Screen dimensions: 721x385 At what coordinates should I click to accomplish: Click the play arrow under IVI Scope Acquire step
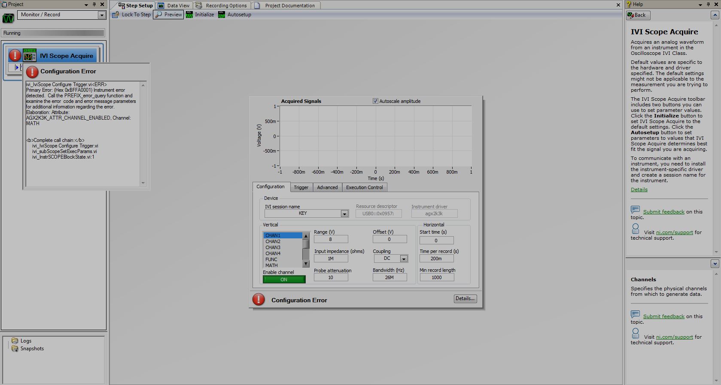pyautogui.click(x=17, y=67)
